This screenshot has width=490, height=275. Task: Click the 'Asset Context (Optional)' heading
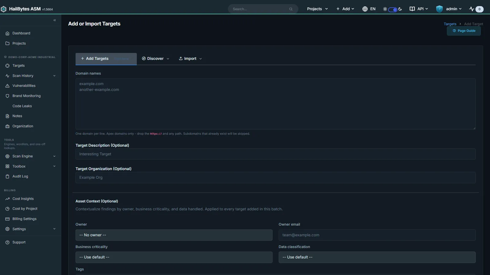[97, 201]
